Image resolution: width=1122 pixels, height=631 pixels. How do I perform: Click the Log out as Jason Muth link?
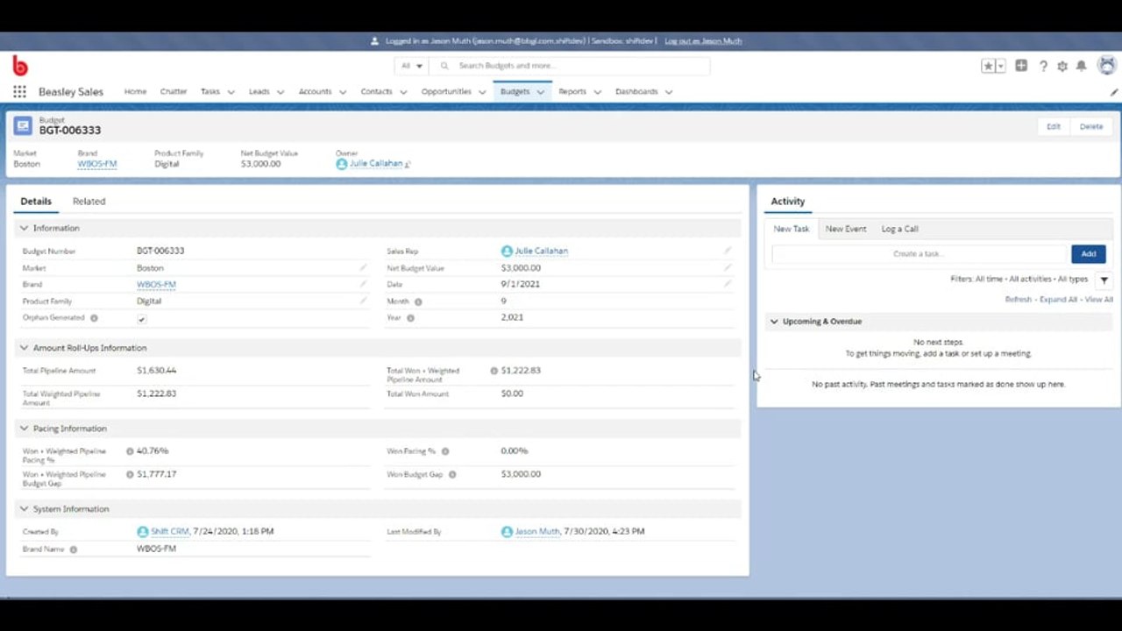coord(703,41)
